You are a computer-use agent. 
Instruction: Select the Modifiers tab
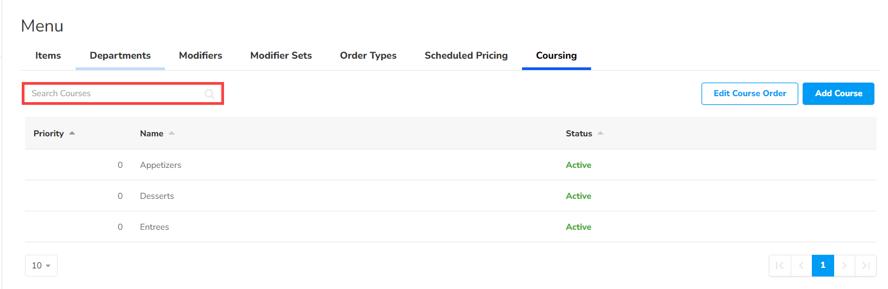pos(201,55)
